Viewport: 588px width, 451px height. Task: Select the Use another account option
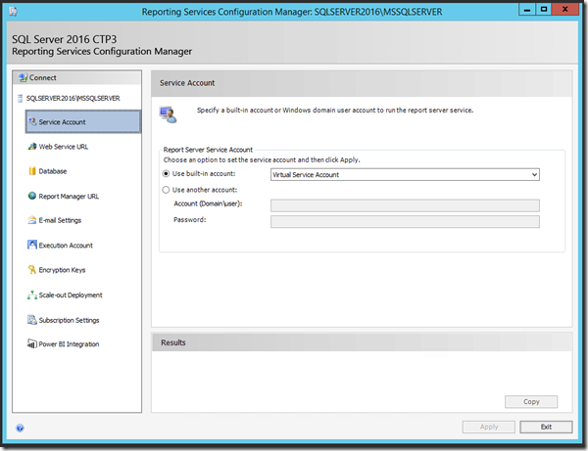167,190
